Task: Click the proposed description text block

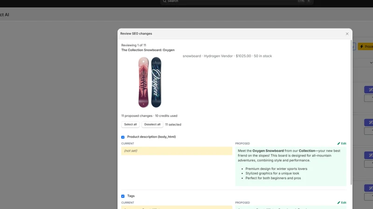Action: click(x=290, y=166)
